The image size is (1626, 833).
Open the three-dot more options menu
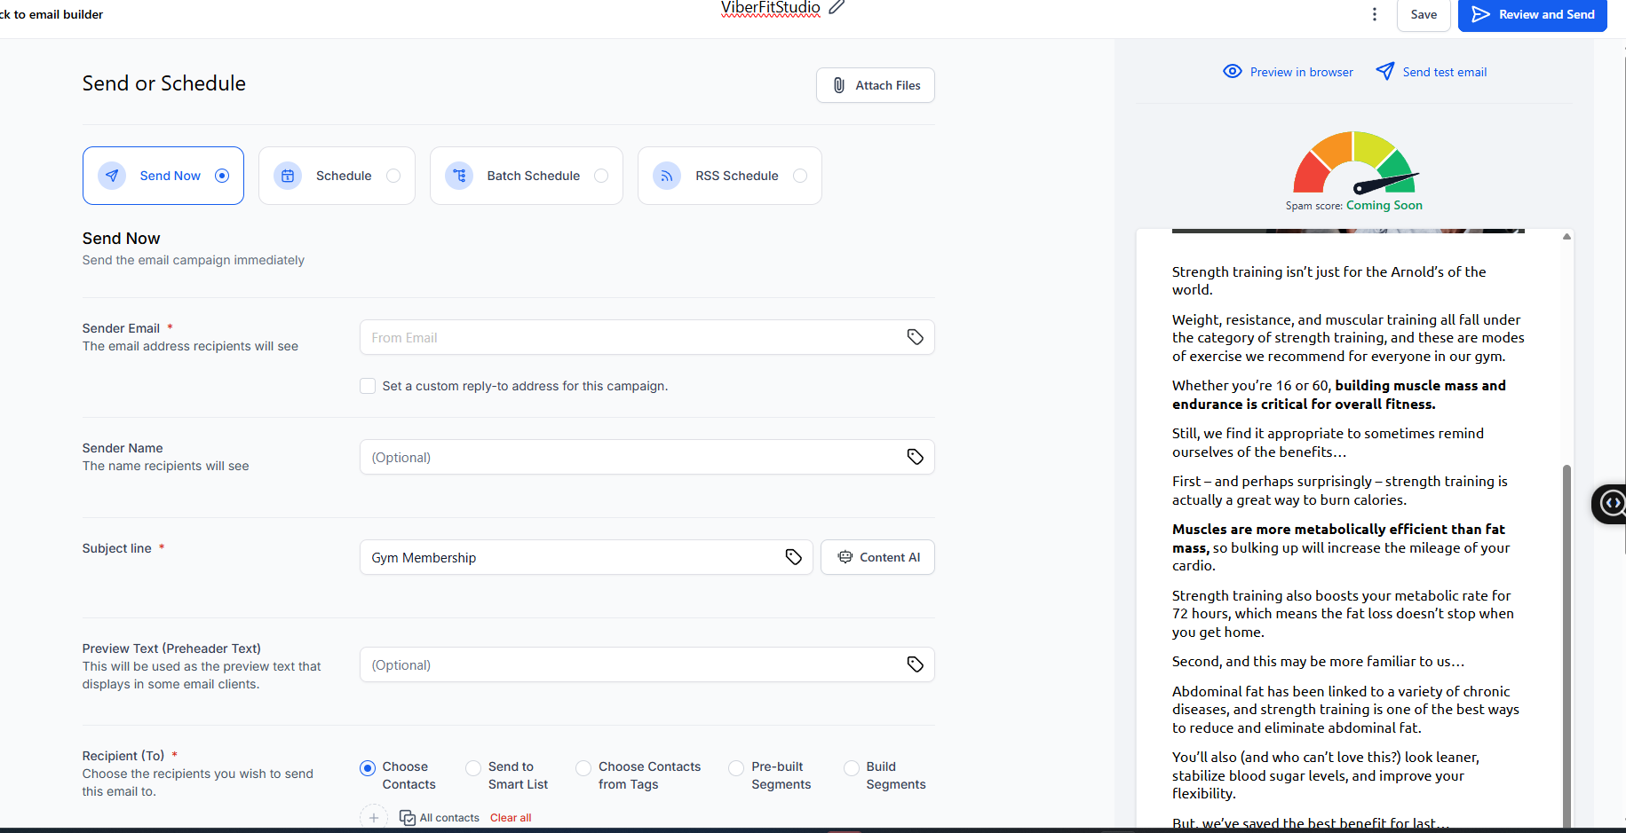[1374, 14]
